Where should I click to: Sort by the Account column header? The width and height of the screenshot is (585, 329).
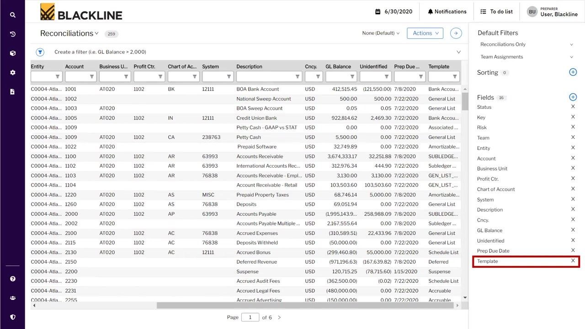coord(74,67)
